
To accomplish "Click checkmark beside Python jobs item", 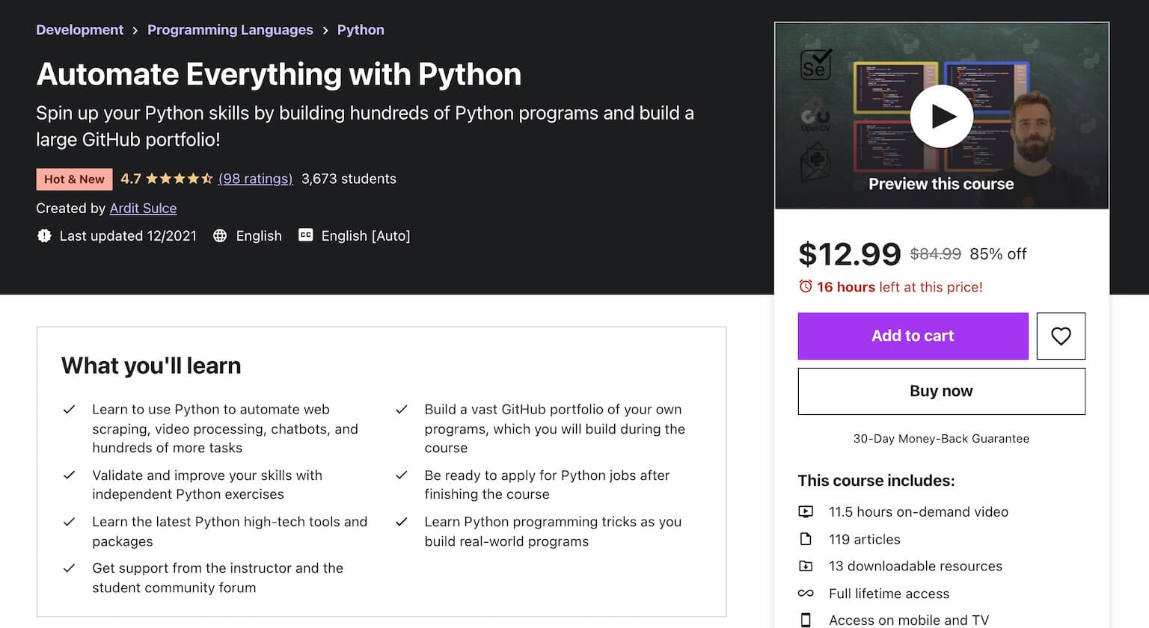I will [x=401, y=475].
